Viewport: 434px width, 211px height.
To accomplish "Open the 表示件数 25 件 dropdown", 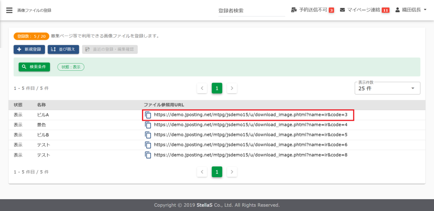I will [x=387, y=88].
